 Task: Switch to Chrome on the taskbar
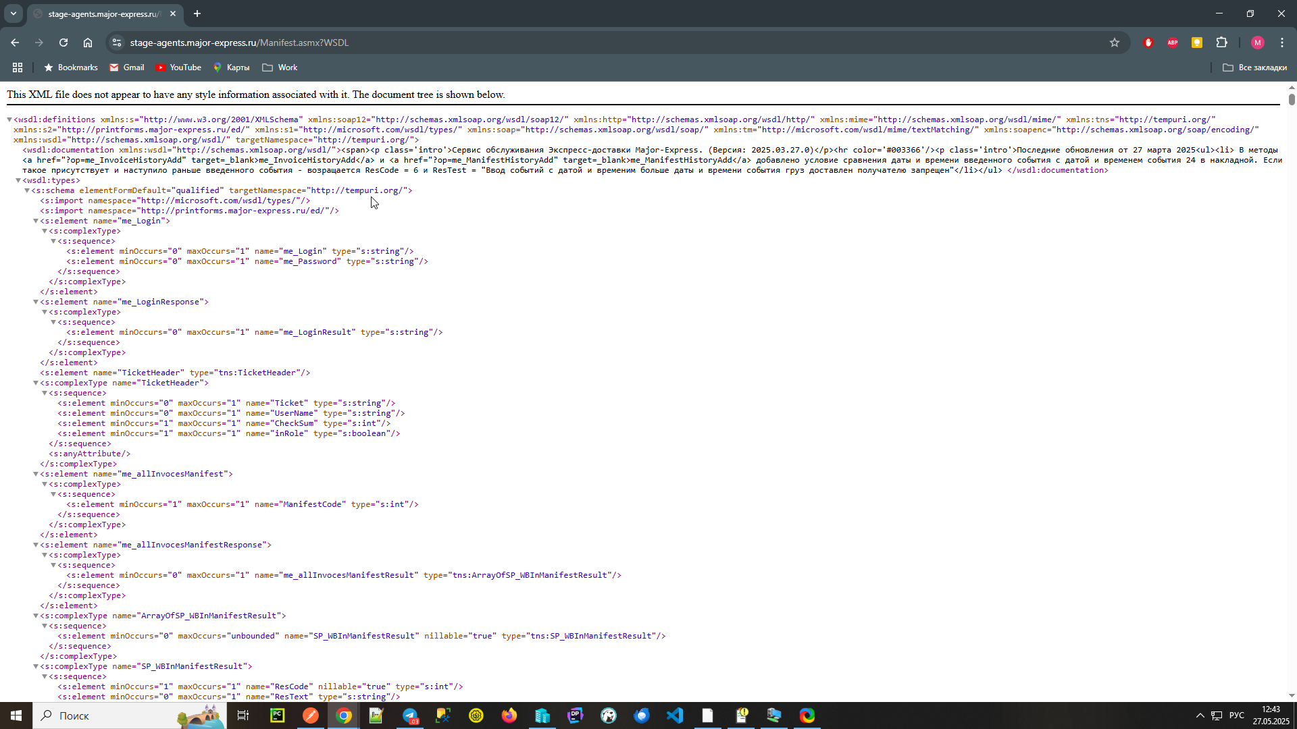pos(344,715)
